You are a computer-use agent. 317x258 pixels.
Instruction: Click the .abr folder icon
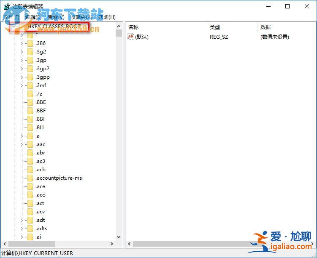tap(30, 153)
